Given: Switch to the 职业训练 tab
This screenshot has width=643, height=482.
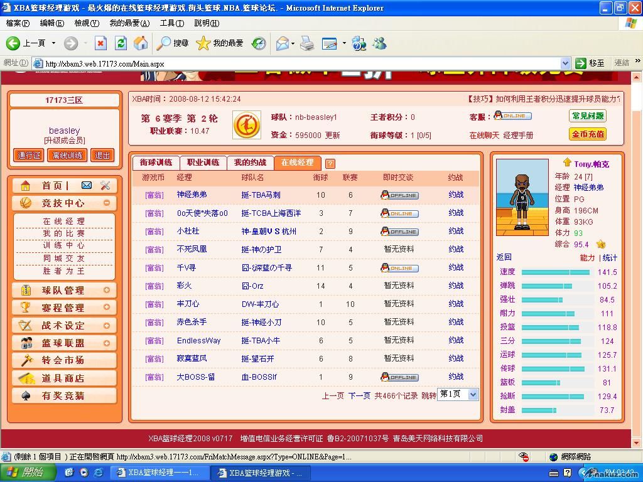Looking at the screenshot, I should coord(203,163).
